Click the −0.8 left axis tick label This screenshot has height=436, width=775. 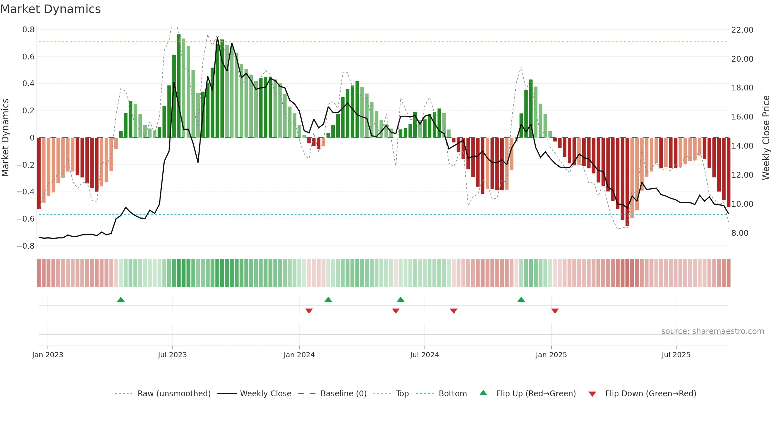coord(26,246)
